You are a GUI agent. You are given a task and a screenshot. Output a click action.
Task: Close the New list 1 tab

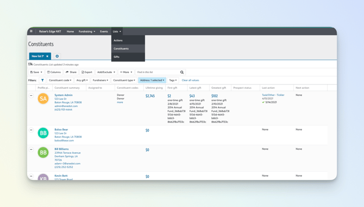(x=47, y=56)
